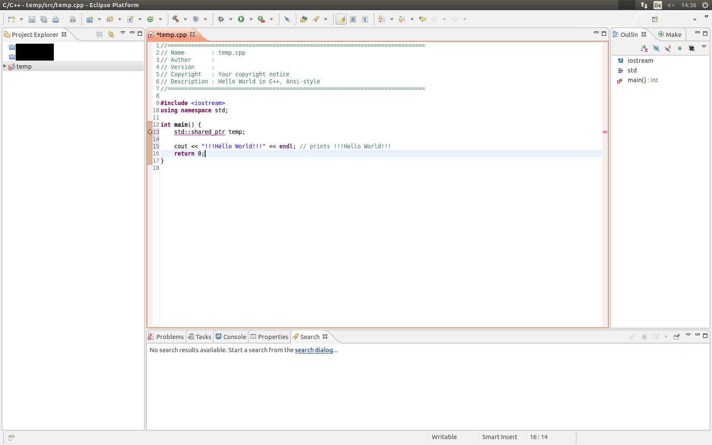712x445 pixels.
Task: Expand the temp project in Project Explorer
Action: click(5, 66)
